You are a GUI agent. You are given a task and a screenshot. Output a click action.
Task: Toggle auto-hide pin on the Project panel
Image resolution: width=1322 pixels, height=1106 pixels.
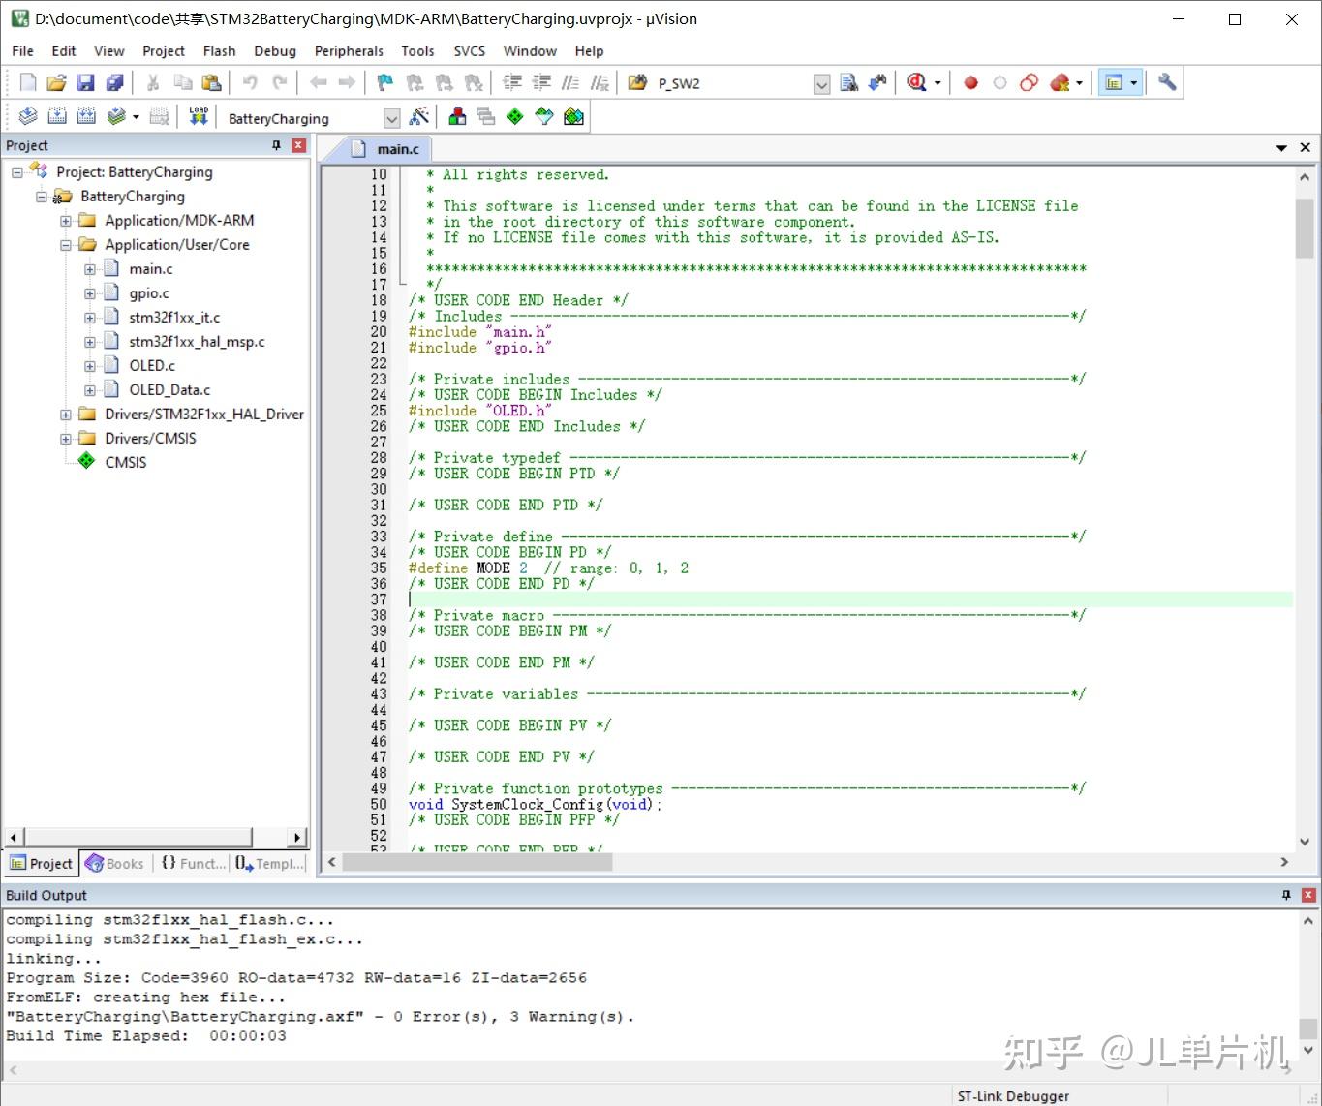coord(276,145)
